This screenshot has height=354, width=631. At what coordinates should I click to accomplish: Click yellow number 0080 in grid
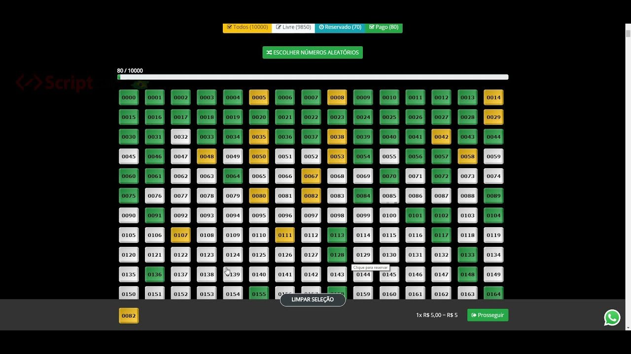pyautogui.click(x=259, y=196)
